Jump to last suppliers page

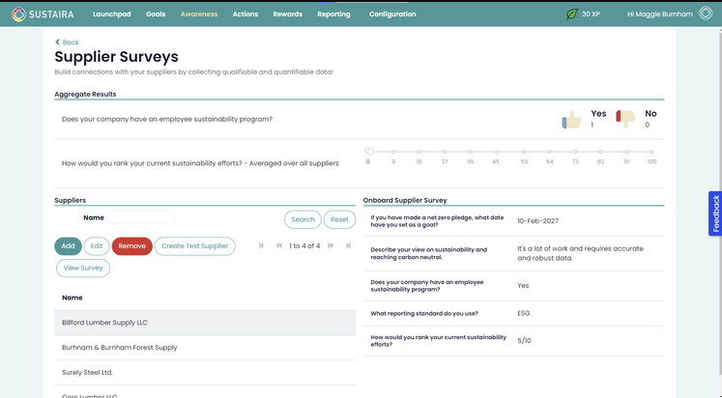[348, 246]
